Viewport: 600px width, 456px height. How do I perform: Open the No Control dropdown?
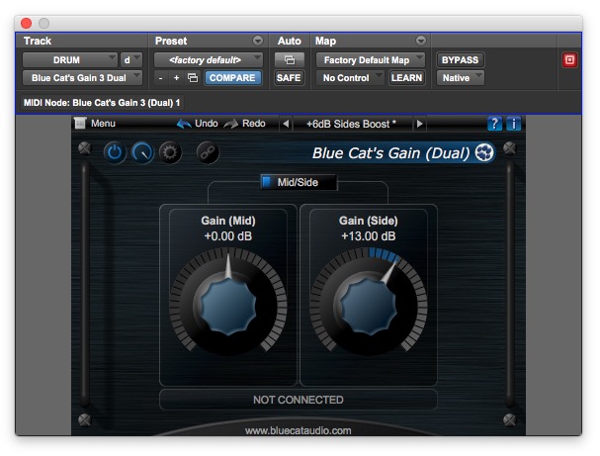350,78
